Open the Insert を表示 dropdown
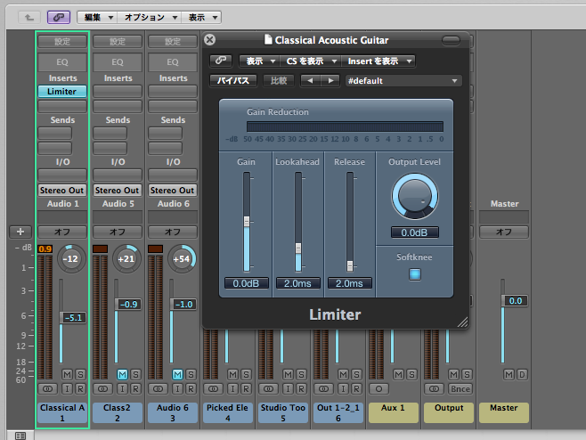This screenshot has height=440, width=586. 378,61
